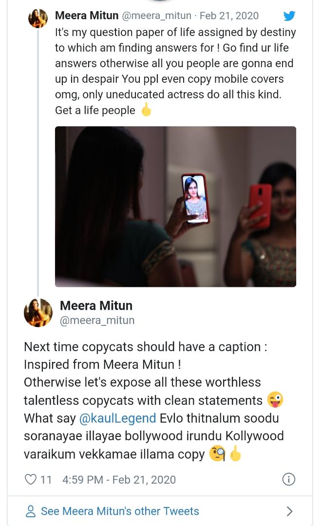Open the small Meera Mitun avatar at top

(38, 19)
